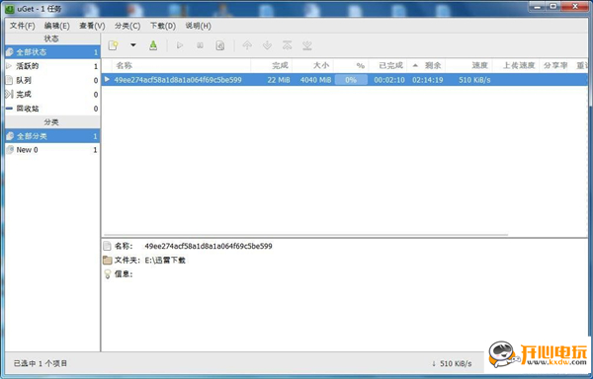Open the new download dropdown arrow
The height and width of the screenshot is (379, 593).
(x=133, y=45)
